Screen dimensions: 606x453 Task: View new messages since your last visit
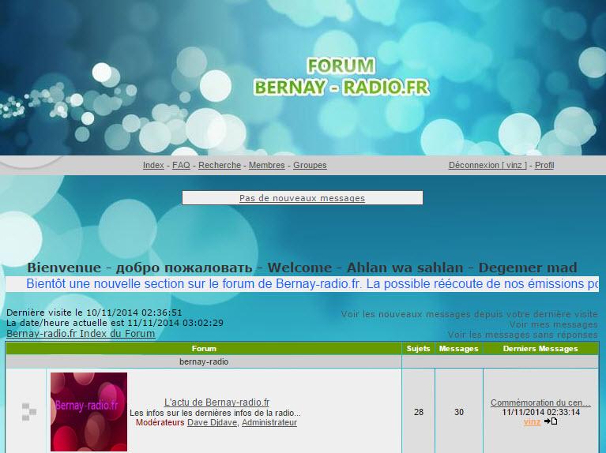coord(469,314)
